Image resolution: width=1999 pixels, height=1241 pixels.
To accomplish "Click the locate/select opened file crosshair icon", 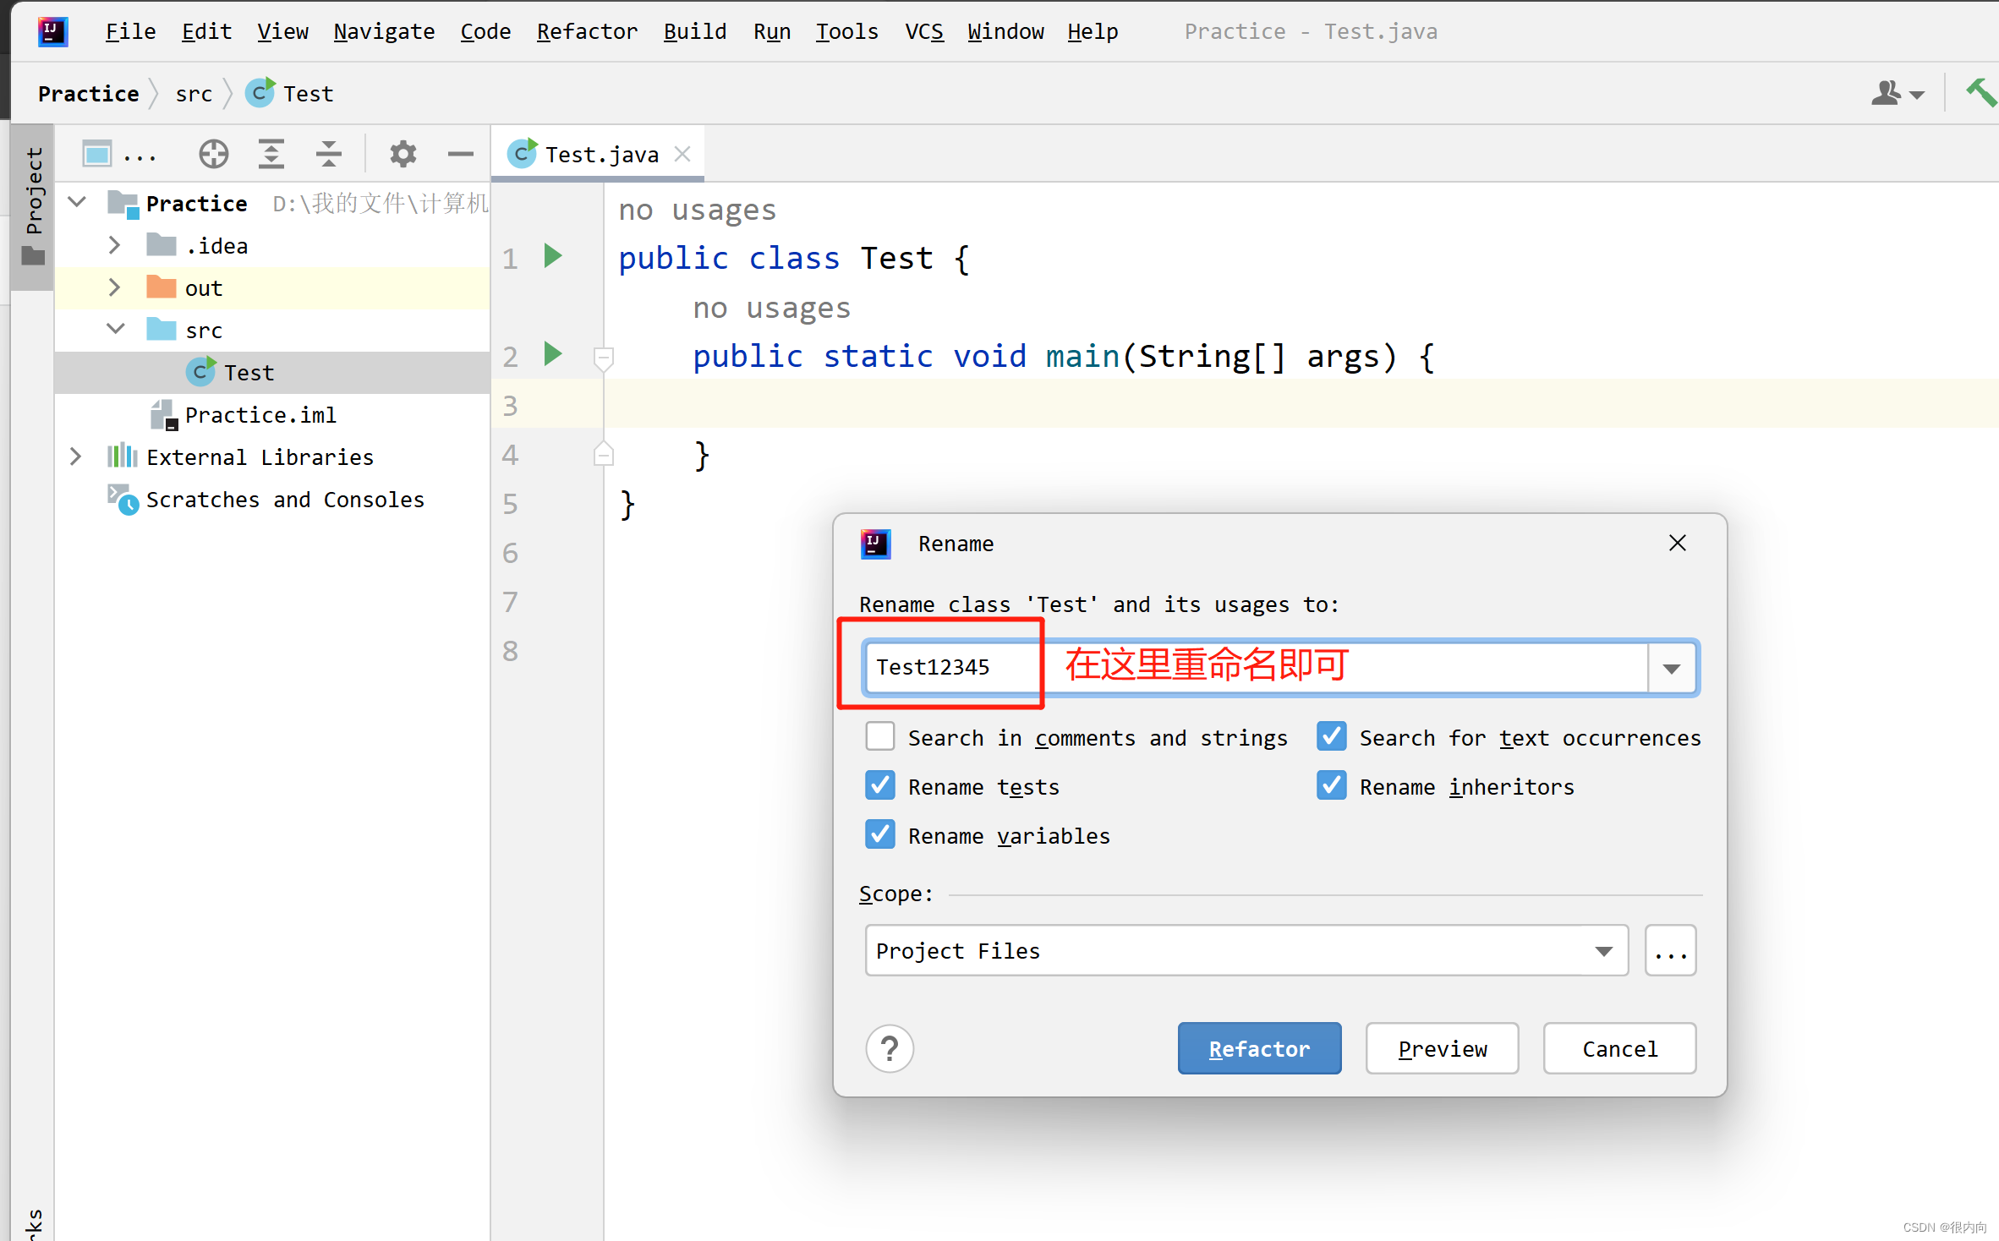I will (213, 154).
